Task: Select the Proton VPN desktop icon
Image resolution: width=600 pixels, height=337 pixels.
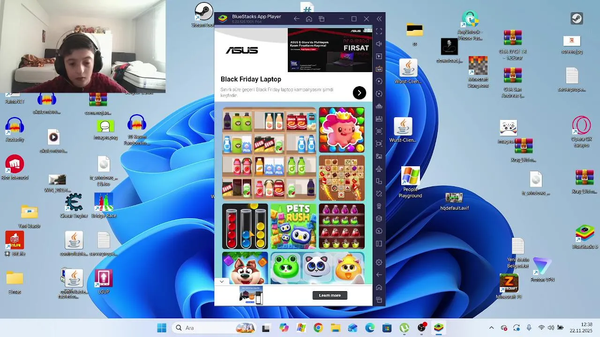Action: (x=542, y=270)
